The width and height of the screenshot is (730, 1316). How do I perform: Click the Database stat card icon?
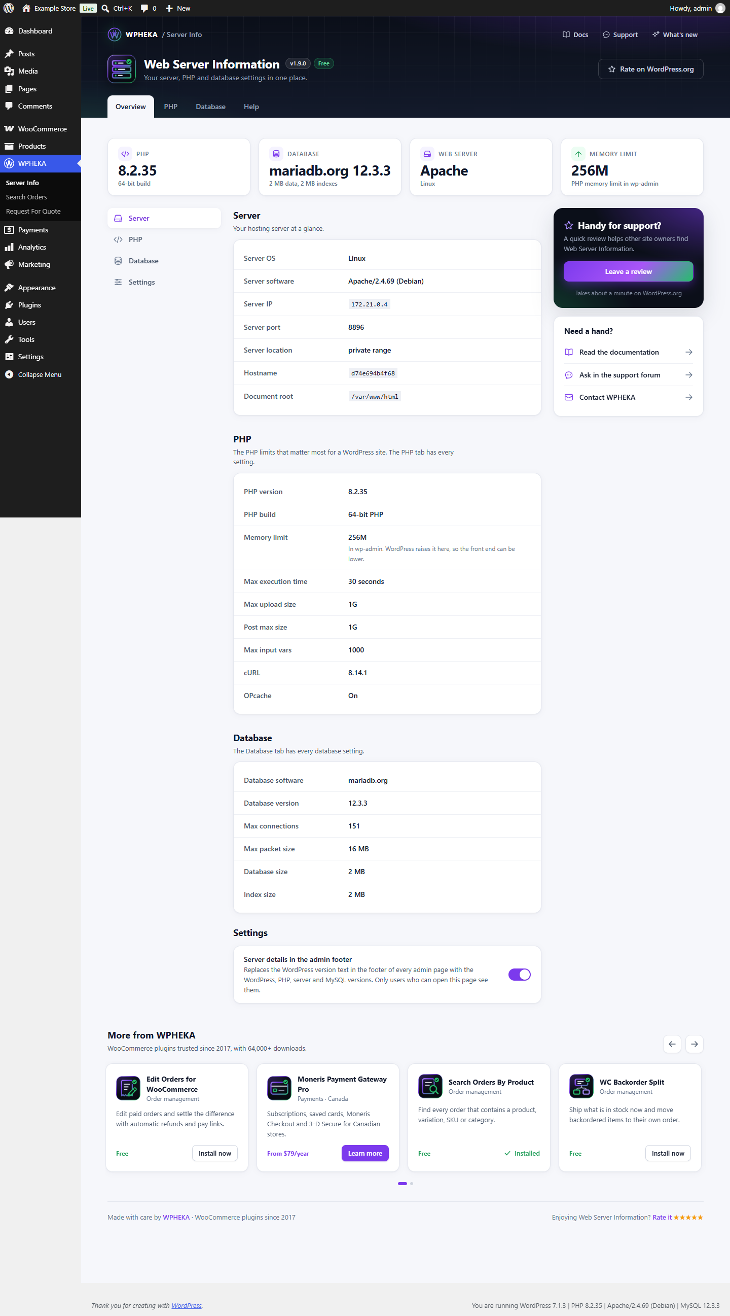click(276, 154)
